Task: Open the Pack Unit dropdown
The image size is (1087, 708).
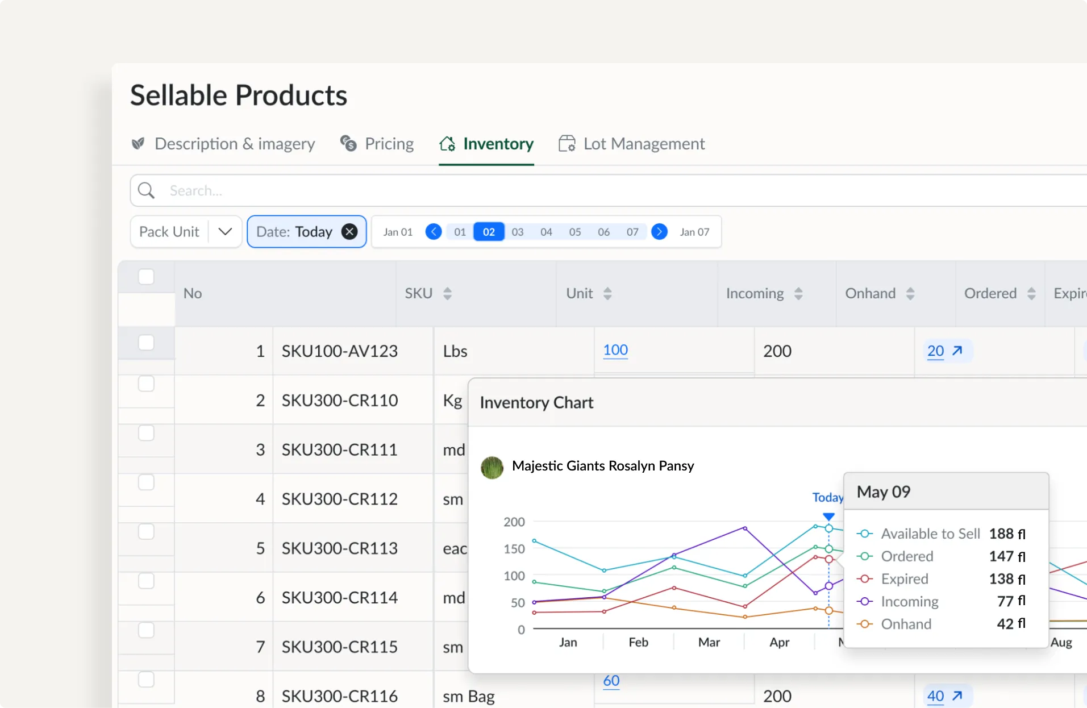Action: (225, 232)
